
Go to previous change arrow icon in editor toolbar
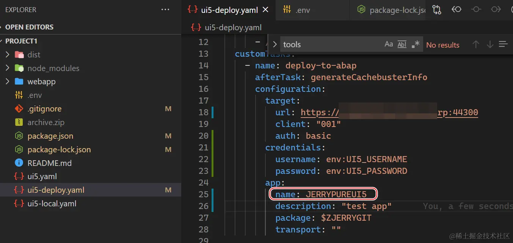coord(457,10)
